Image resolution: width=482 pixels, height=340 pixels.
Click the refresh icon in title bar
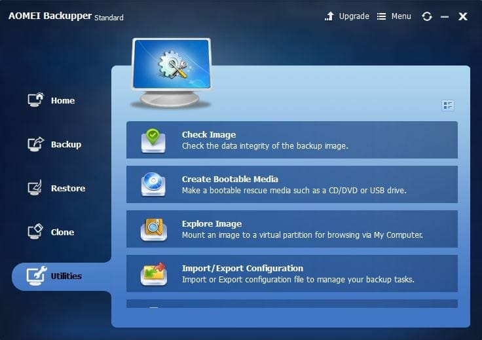pyautogui.click(x=427, y=16)
